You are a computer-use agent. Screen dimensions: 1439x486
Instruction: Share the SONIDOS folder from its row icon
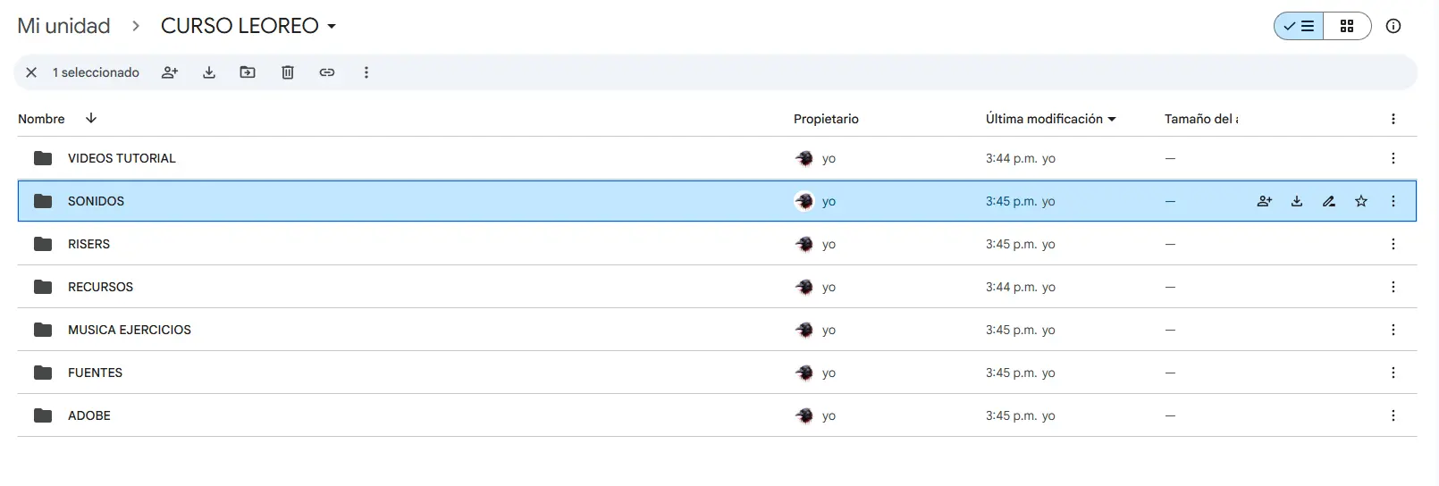pyautogui.click(x=1265, y=201)
